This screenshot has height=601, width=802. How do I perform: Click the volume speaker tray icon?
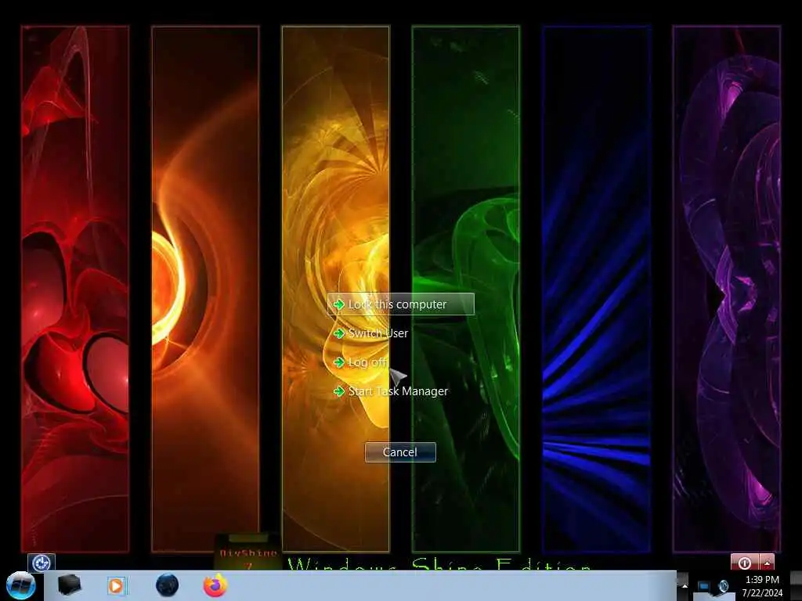coord(723,586)
